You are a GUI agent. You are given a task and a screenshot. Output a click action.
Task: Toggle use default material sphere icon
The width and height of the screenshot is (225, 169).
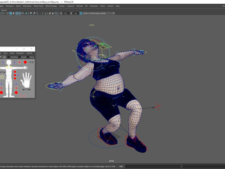coord(14,13)
